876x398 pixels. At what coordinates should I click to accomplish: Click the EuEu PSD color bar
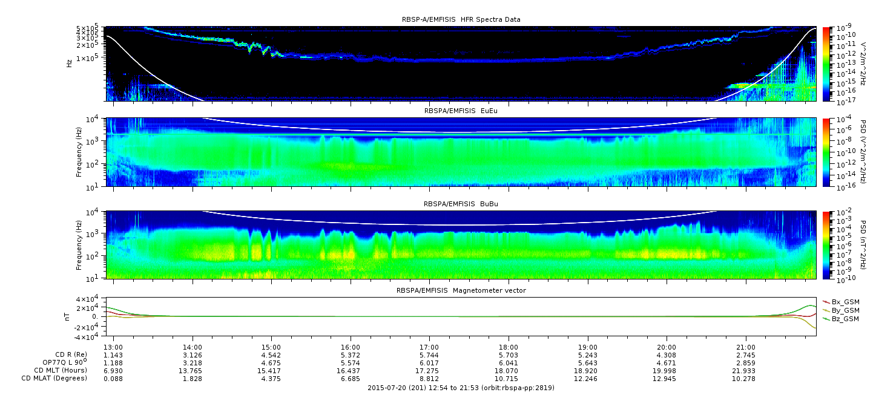pyautogui.click(x=826, y=152)
